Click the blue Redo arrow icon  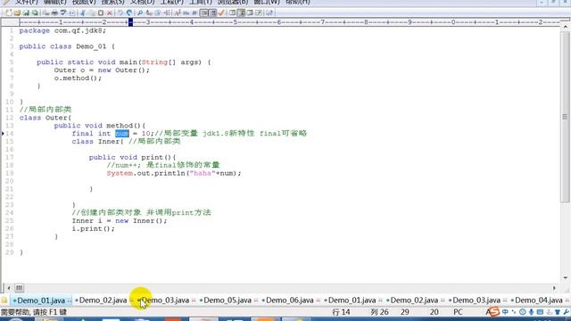click(x=129, y=12)
